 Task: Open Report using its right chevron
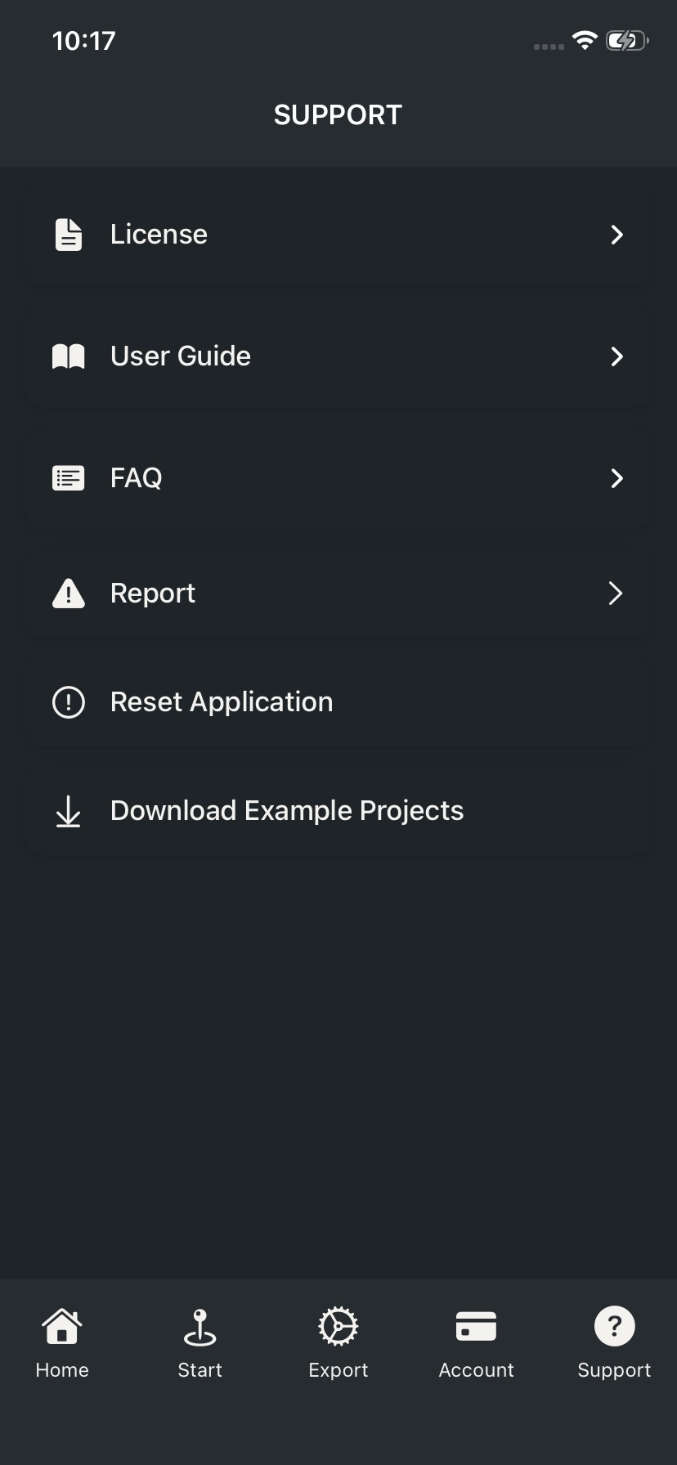click(x=616, y=594)
